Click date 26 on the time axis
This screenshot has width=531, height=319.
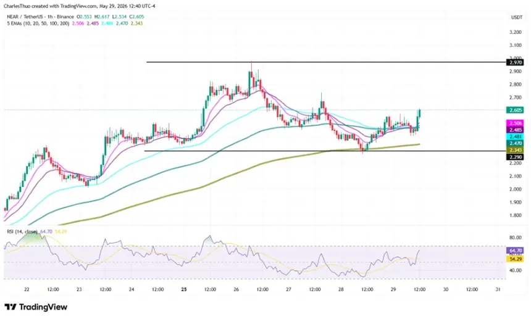236,289
